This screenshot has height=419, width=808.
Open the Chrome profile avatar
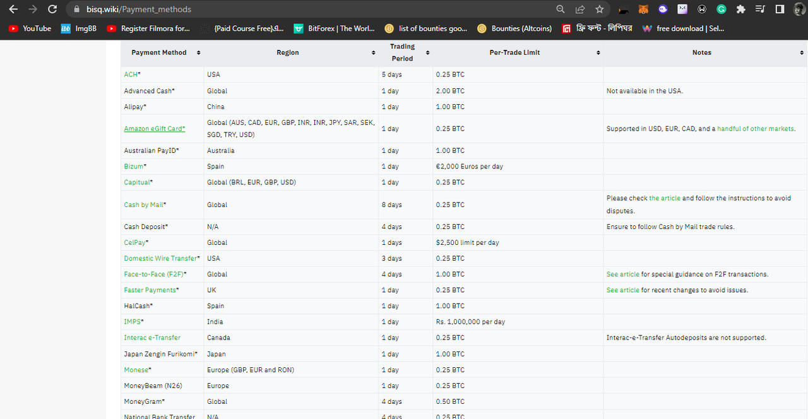point(799,9)
